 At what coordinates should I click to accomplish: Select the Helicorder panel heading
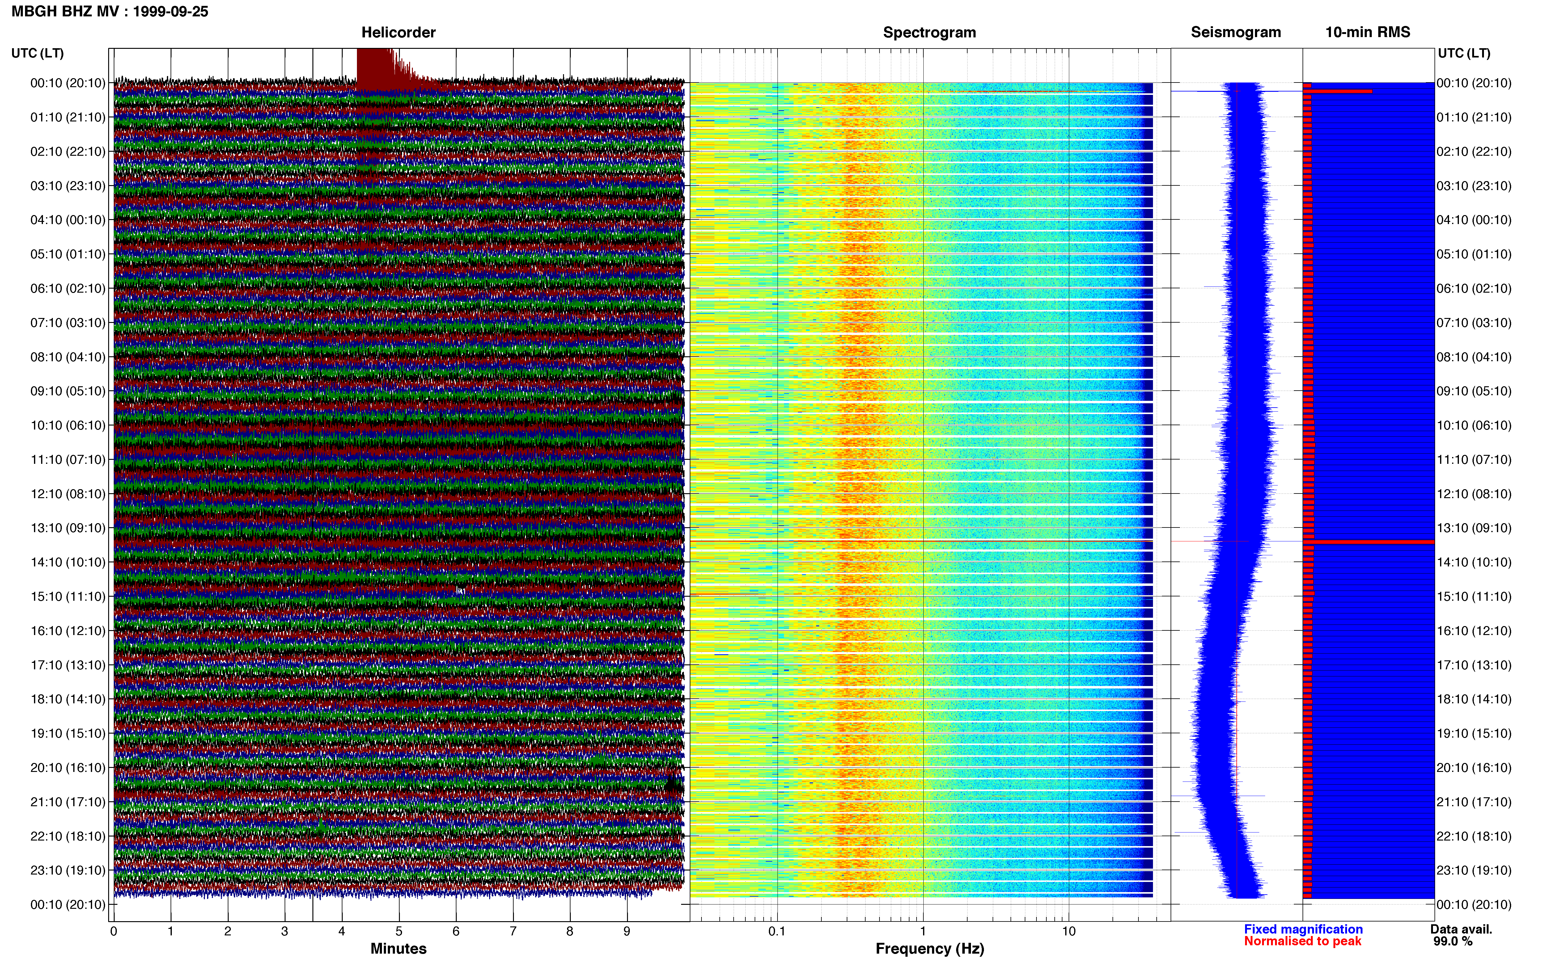[398, 33]
